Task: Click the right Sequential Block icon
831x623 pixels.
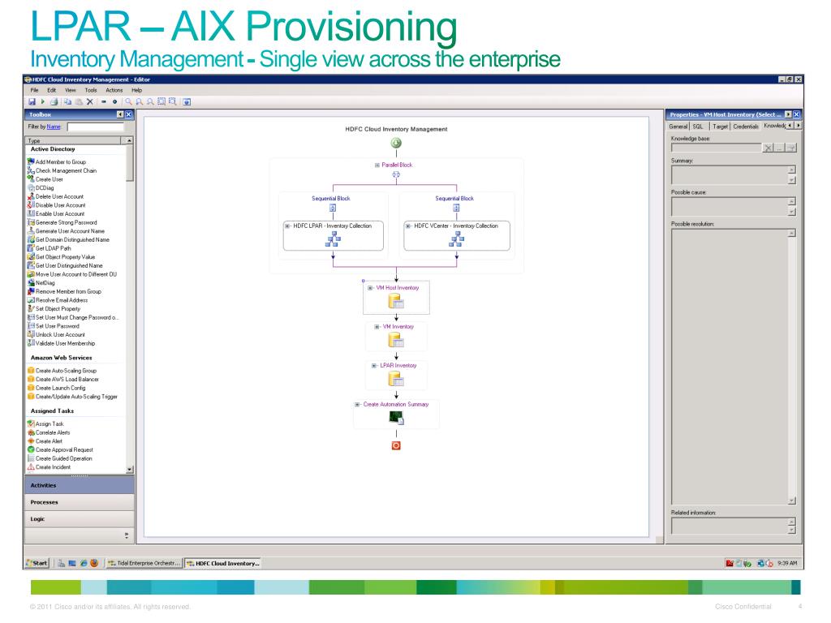Action: [456, 208]
